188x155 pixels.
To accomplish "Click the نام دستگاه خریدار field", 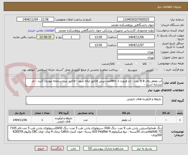I will click(x=99, y=25).
